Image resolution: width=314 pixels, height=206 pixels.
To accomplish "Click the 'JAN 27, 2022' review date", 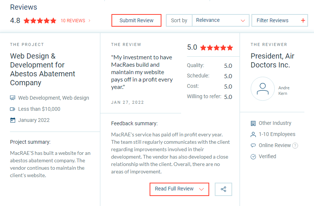I will pos(127,102).
